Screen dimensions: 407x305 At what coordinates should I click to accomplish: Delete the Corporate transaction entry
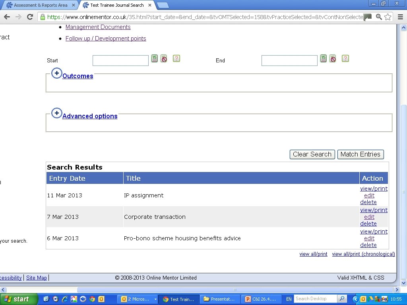point(368,224)
